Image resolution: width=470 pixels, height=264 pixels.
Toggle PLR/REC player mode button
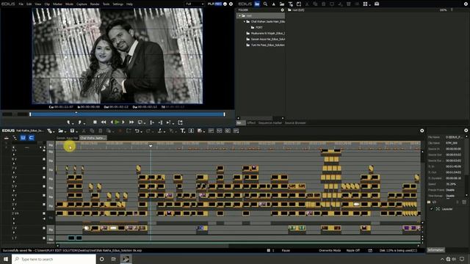[x=215, y=4]
